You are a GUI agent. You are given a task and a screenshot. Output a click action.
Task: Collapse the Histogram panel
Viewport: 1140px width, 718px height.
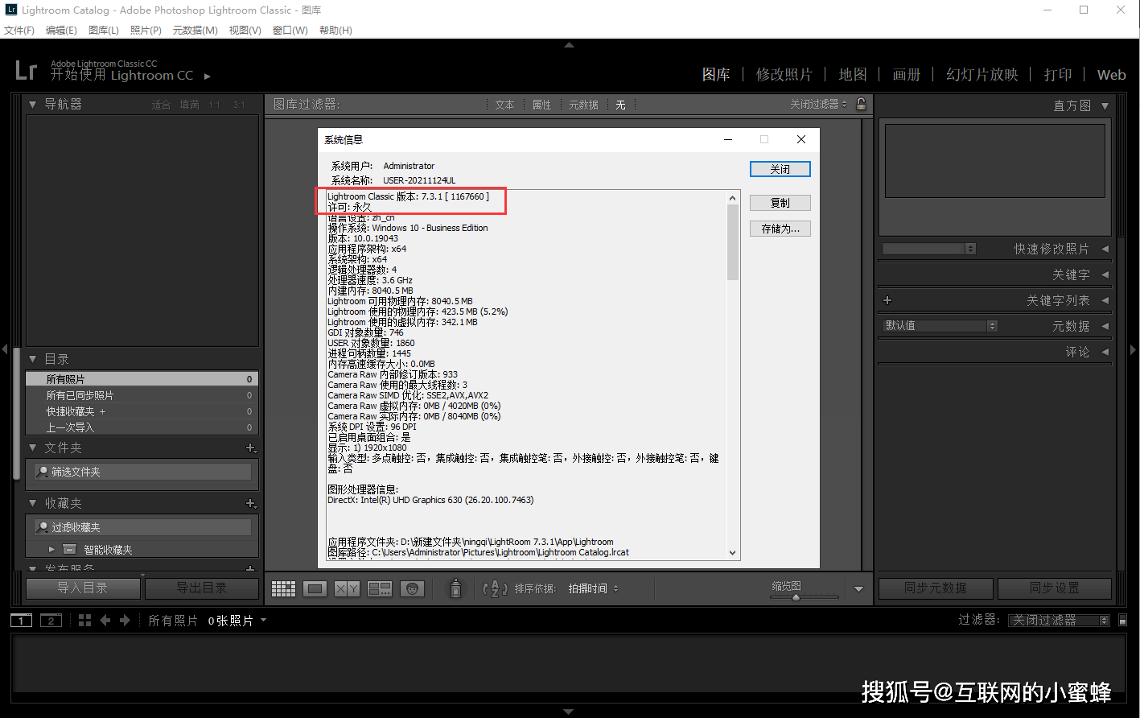[1105, 105]
